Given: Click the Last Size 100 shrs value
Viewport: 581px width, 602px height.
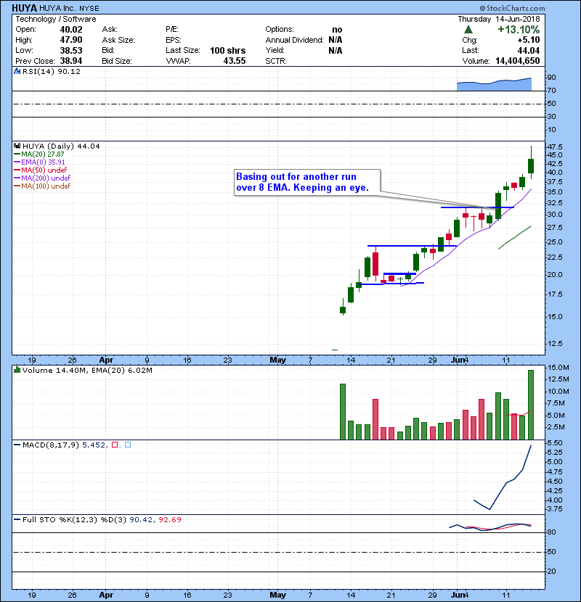Looking at the screenshot, I should [227, 50].
